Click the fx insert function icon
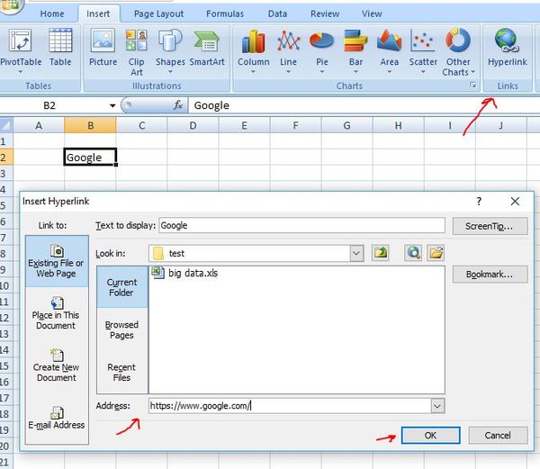 click(x=178, y=105)
